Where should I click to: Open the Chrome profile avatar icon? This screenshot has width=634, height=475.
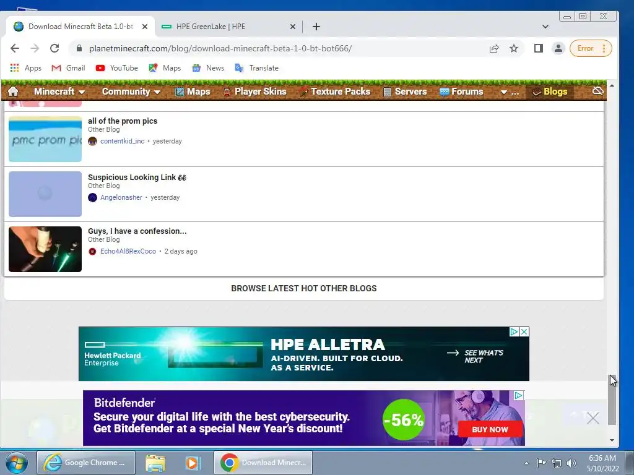[x=558, y=48]
